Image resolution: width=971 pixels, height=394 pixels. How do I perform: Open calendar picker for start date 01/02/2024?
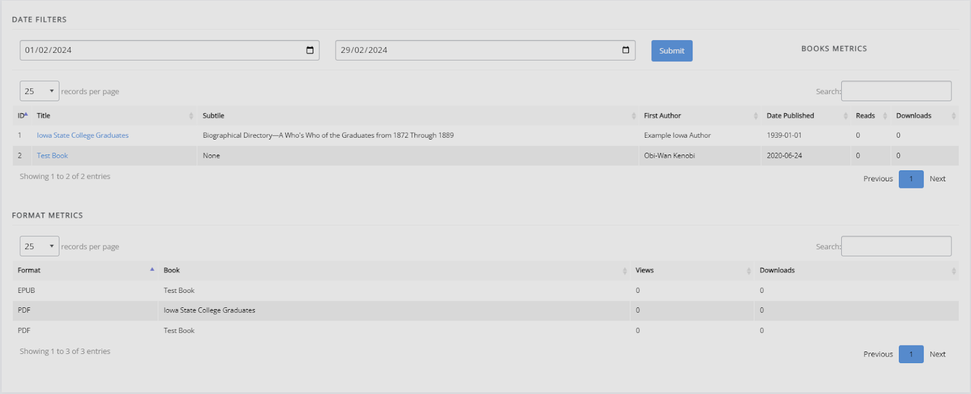click(310, 50)
